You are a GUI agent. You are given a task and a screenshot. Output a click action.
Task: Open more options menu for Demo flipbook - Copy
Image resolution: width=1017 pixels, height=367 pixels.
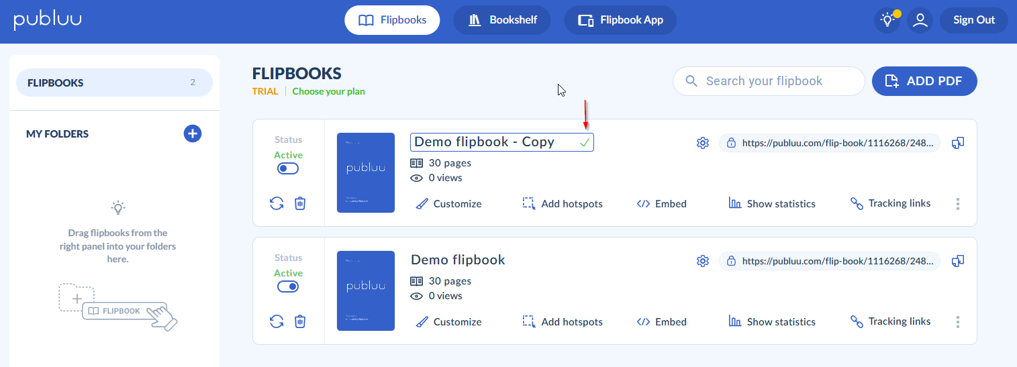[958, 204]
